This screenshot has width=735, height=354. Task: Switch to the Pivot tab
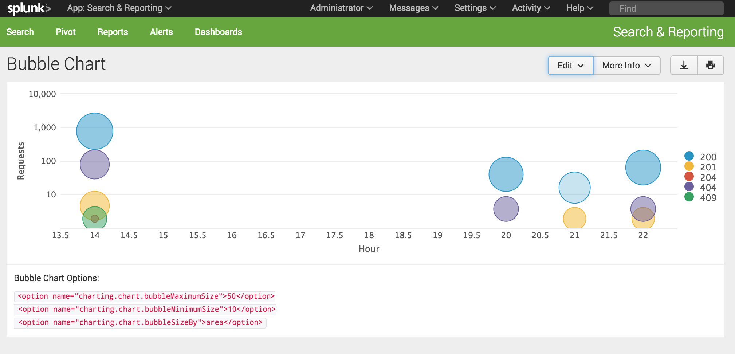66,32
